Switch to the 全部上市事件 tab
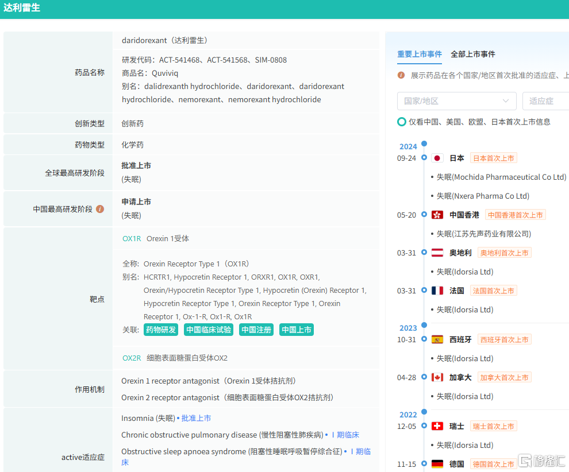The height and width of the screenshot is (472, 569). (x=473, y=55)
